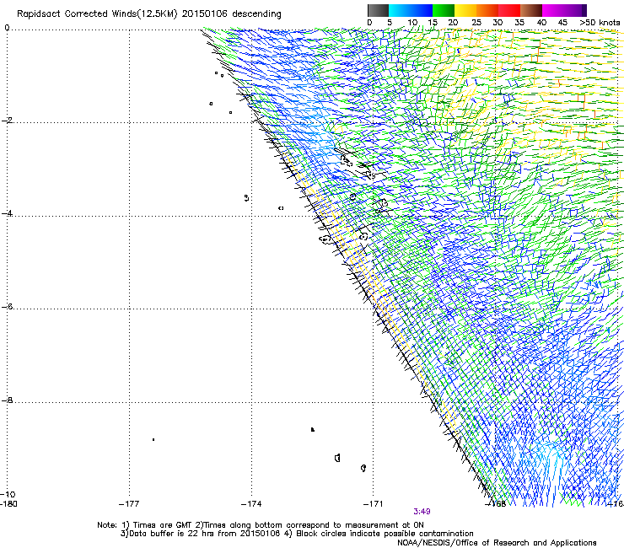Click the '-6' latitude axis label
Viewport: 624px width, 548px height.
pyautogui.click(x=8, y=306)
